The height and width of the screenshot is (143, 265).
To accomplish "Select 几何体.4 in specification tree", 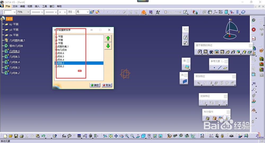I will tap(15, 62).
